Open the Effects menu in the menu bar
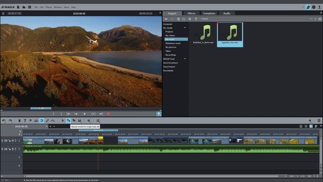Viewport: 323px width, 182px height. pos(48,7)
